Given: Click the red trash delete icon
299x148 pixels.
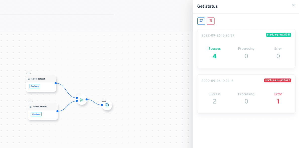Looking at the screenshot, I should (211, 21).
